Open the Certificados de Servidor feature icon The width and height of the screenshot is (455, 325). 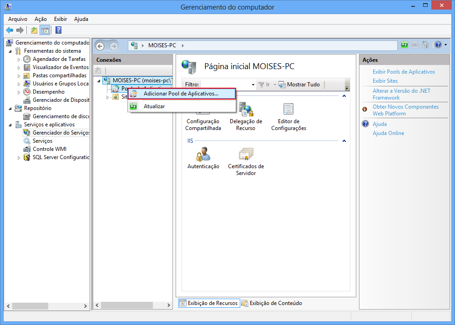[x=246, y=154]
